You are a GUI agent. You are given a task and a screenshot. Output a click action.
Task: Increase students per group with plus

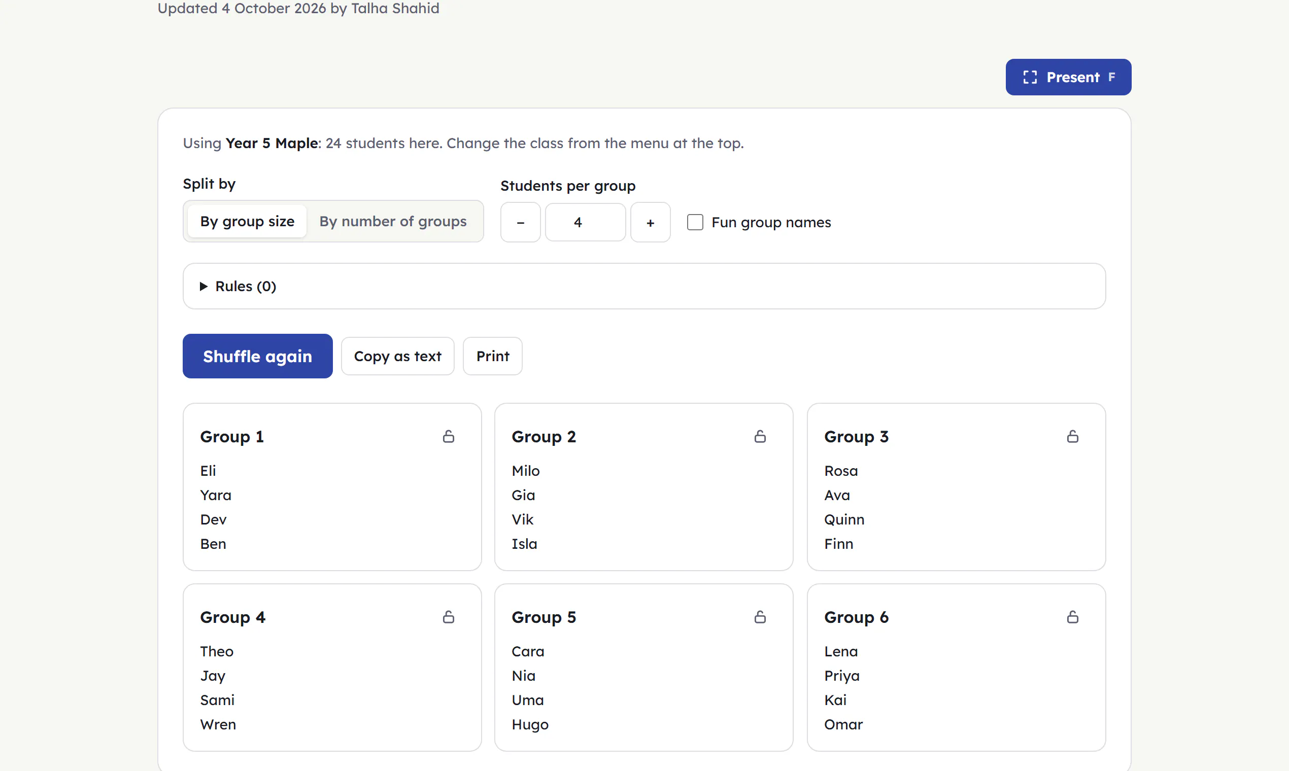click(x=650, y=222)
